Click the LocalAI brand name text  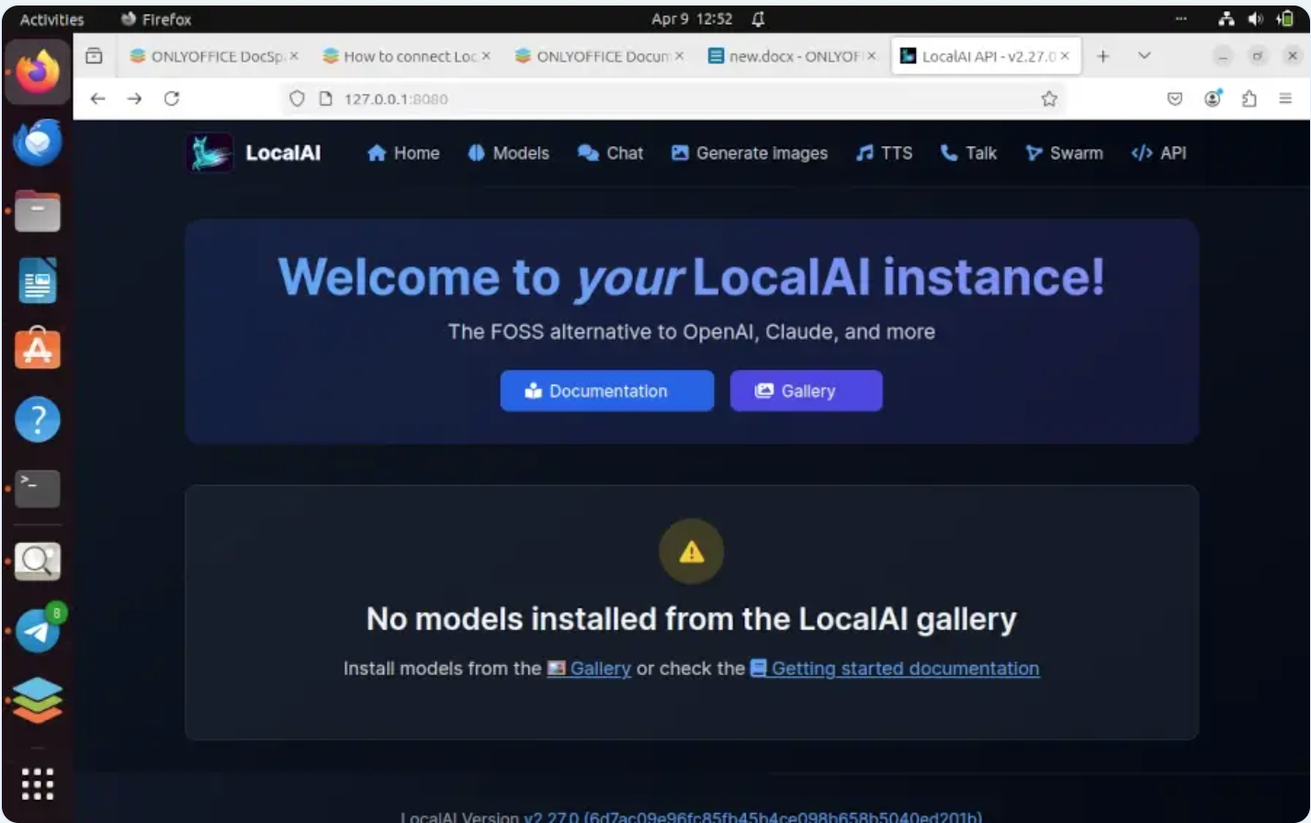[x=283, y=153]
